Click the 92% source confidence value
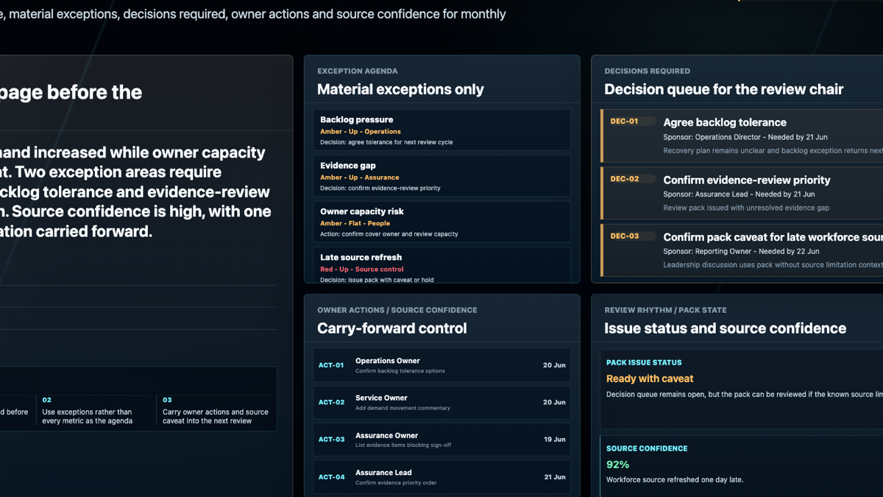Image resolution: width=883 pixels, height=497 pixels. click(617, 465)
